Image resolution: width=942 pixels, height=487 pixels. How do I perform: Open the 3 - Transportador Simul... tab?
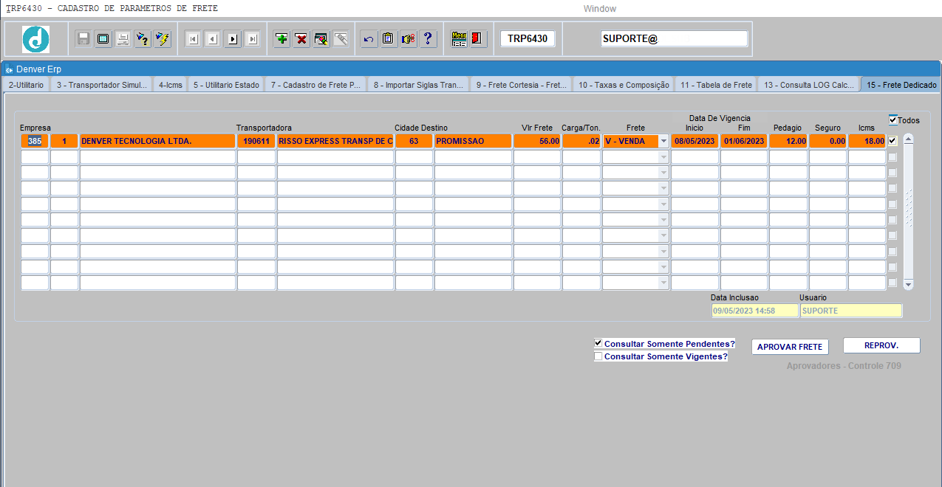[x=103, y=85]
